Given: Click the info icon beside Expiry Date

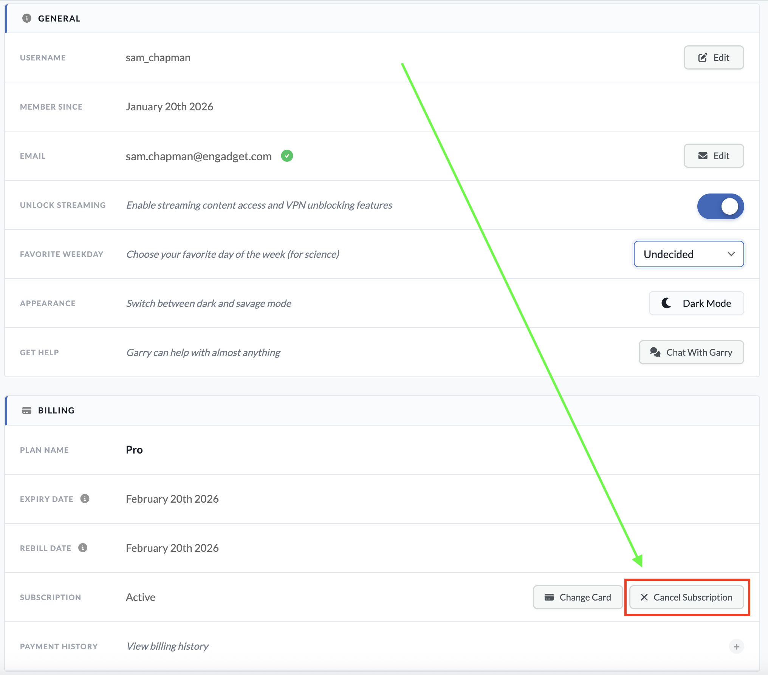Looking at the screenshot, I should pos(85,498).
